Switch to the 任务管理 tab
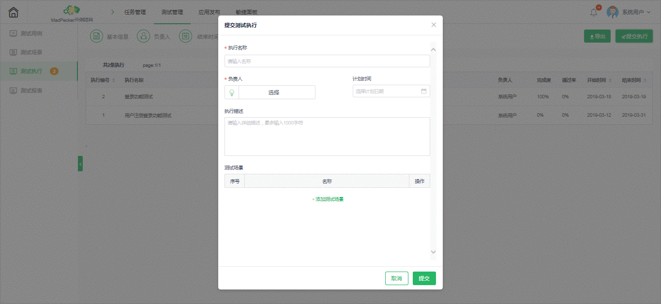The height and width of the screenshot is (304, 661). (134, 12)
